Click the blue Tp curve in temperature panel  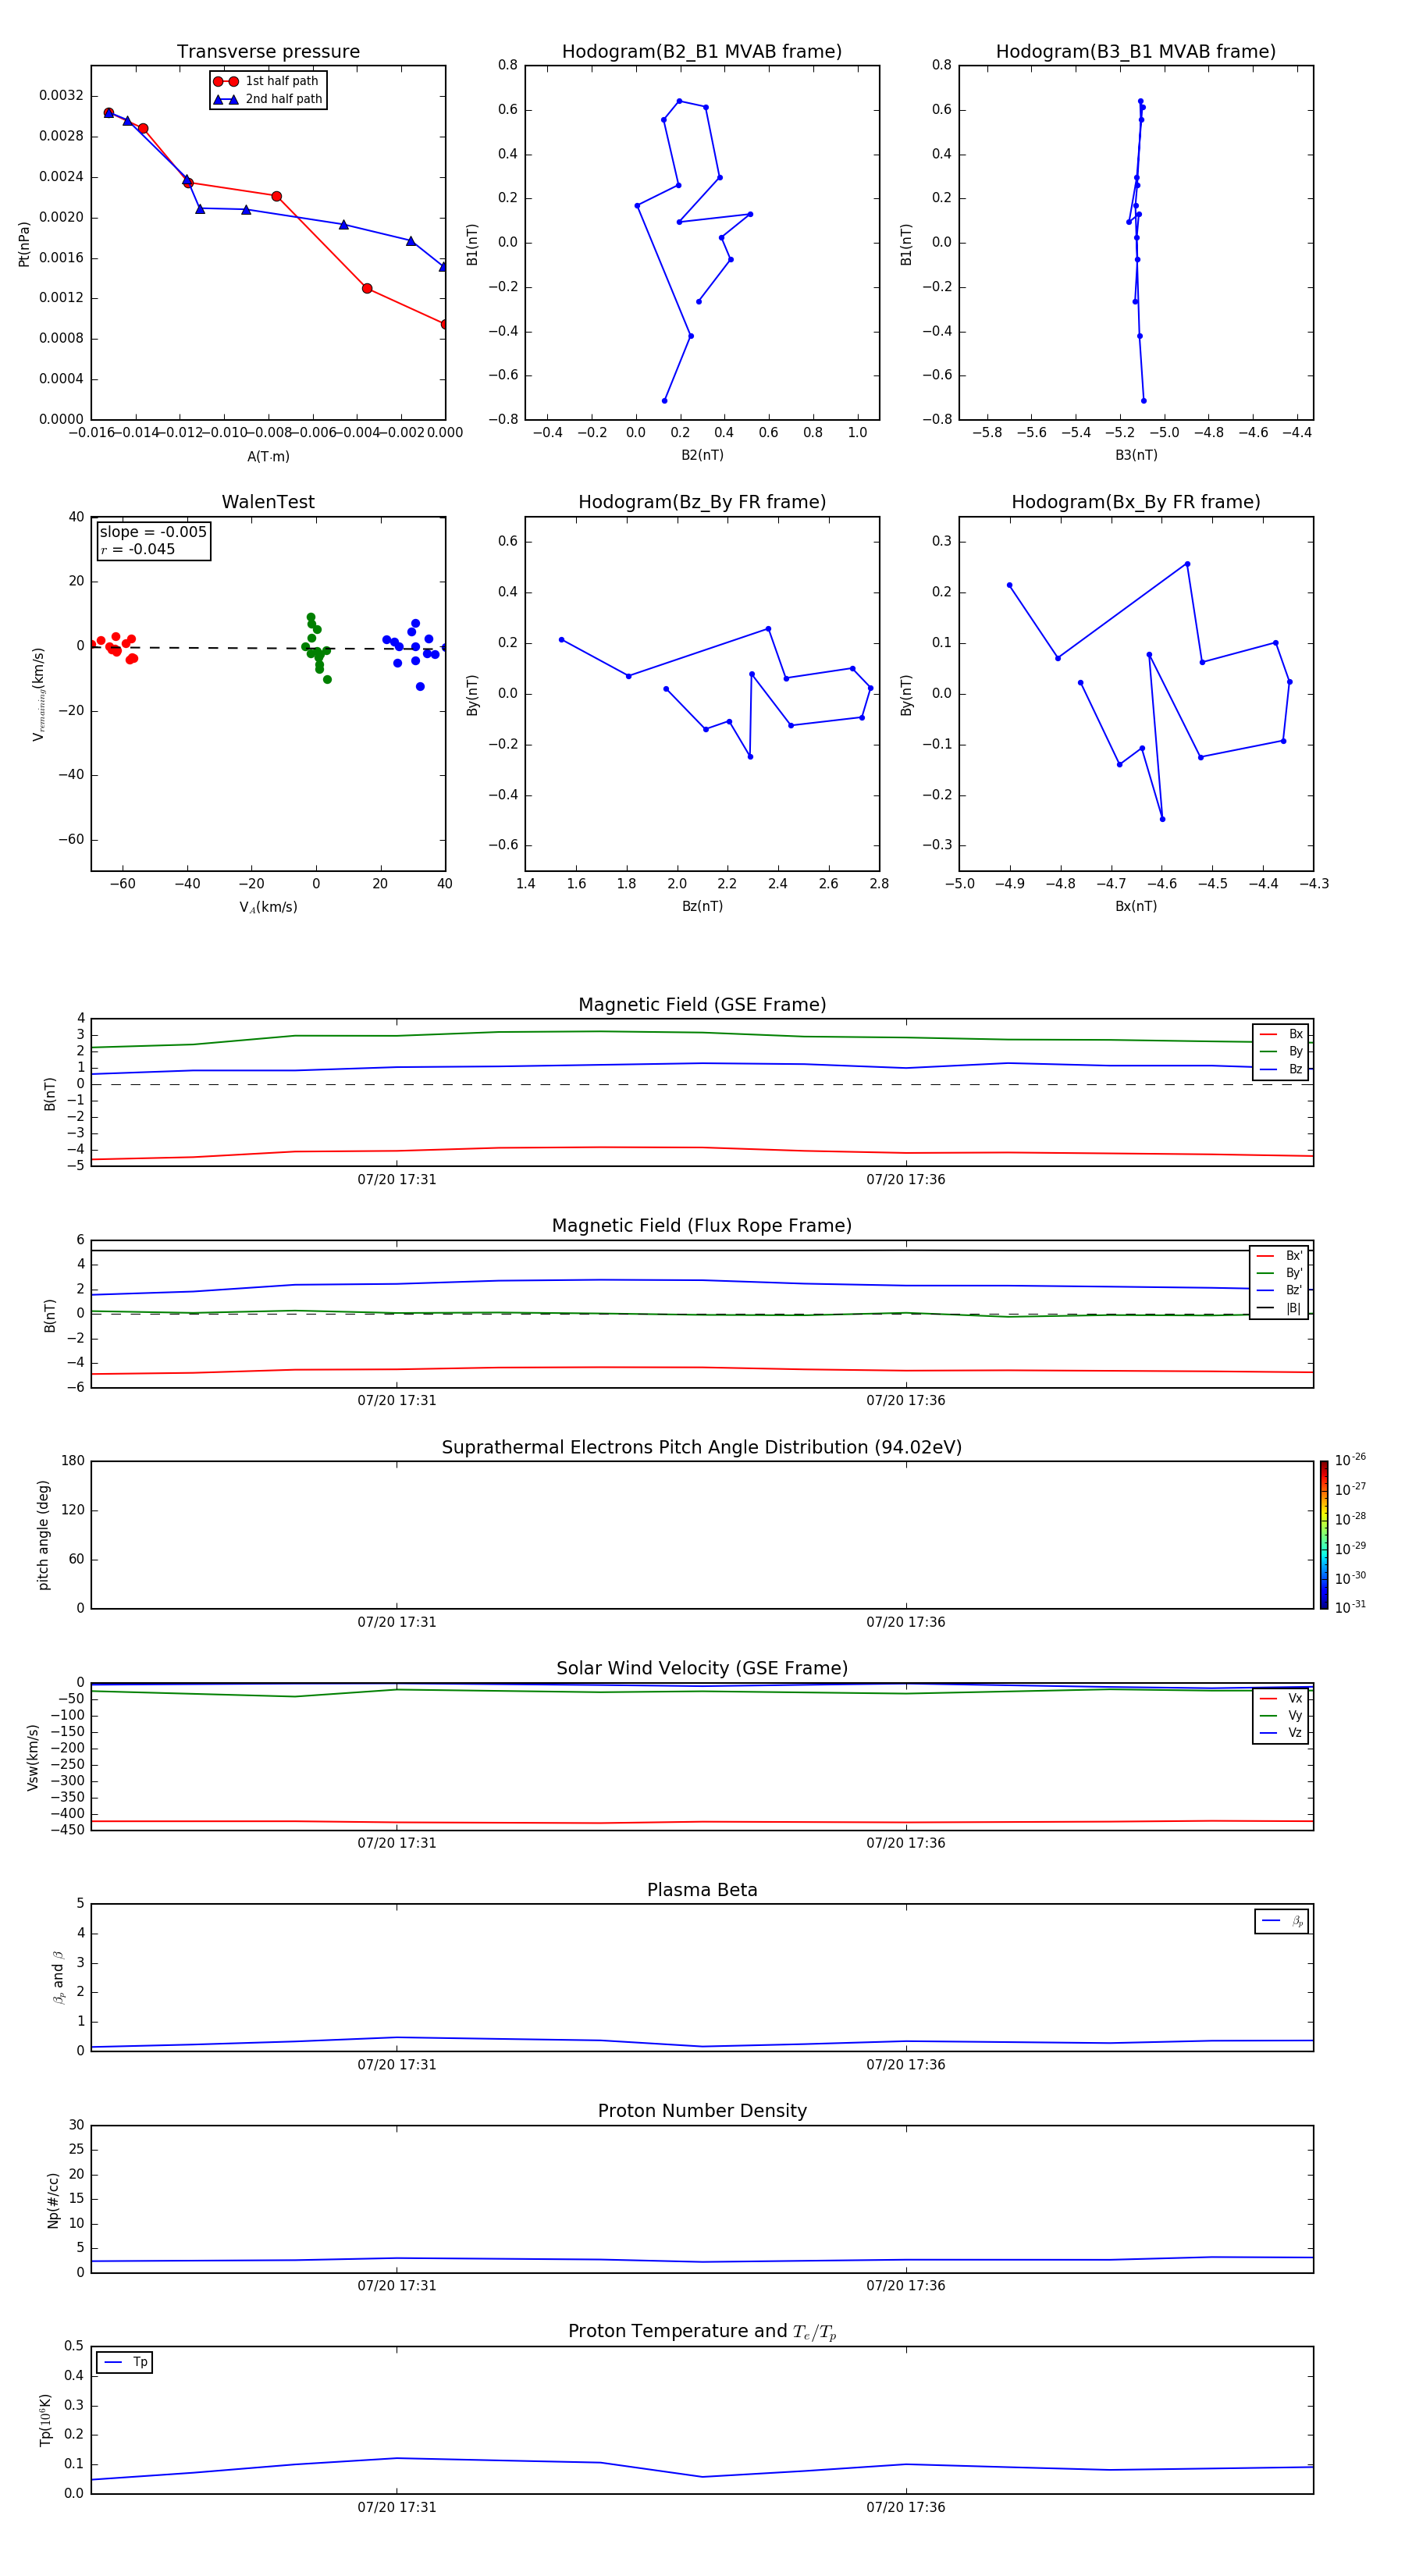(702, 2477)
